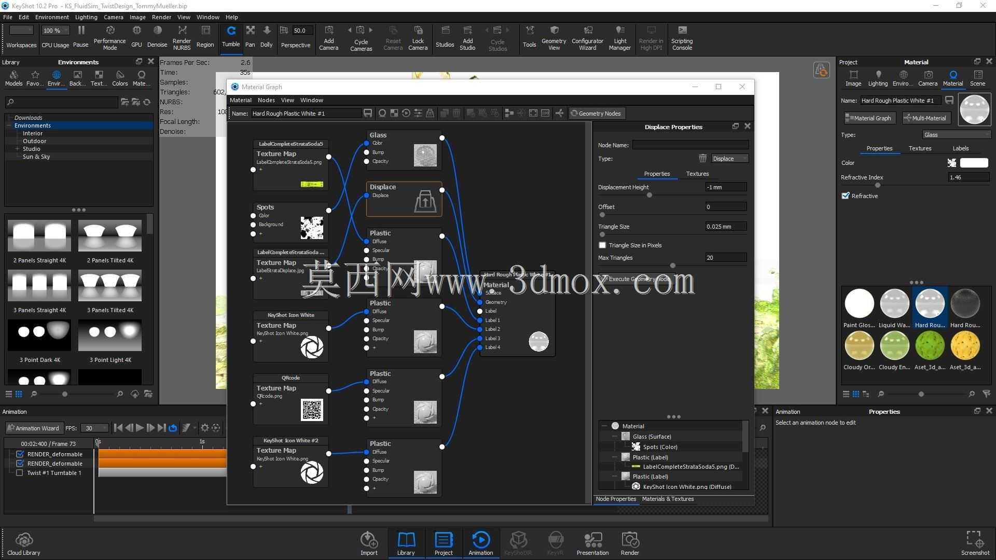Viewport: 996px width, 560px height.
Task: Uncheck second RENDER_deformable animation row
Action: click(20, 463)
